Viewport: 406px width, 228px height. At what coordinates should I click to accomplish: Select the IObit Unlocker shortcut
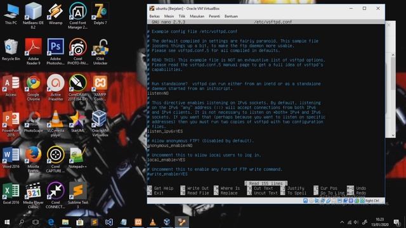pyautogui.click(x=100, y=51)
